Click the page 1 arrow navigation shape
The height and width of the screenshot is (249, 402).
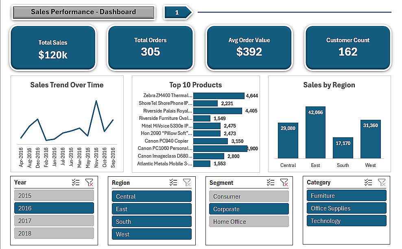[178, 12]
